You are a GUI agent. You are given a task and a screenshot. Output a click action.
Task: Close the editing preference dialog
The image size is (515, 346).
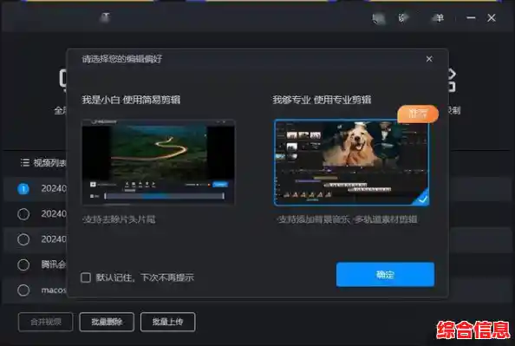[429, 59]
